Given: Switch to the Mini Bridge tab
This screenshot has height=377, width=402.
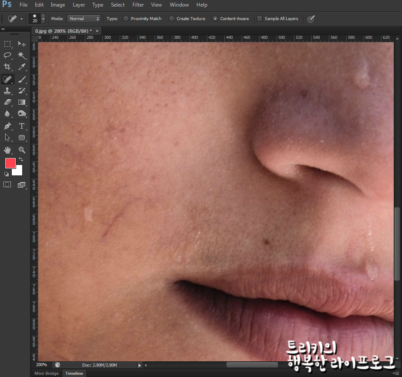Looking at the screenshot, I should [46, 374].
